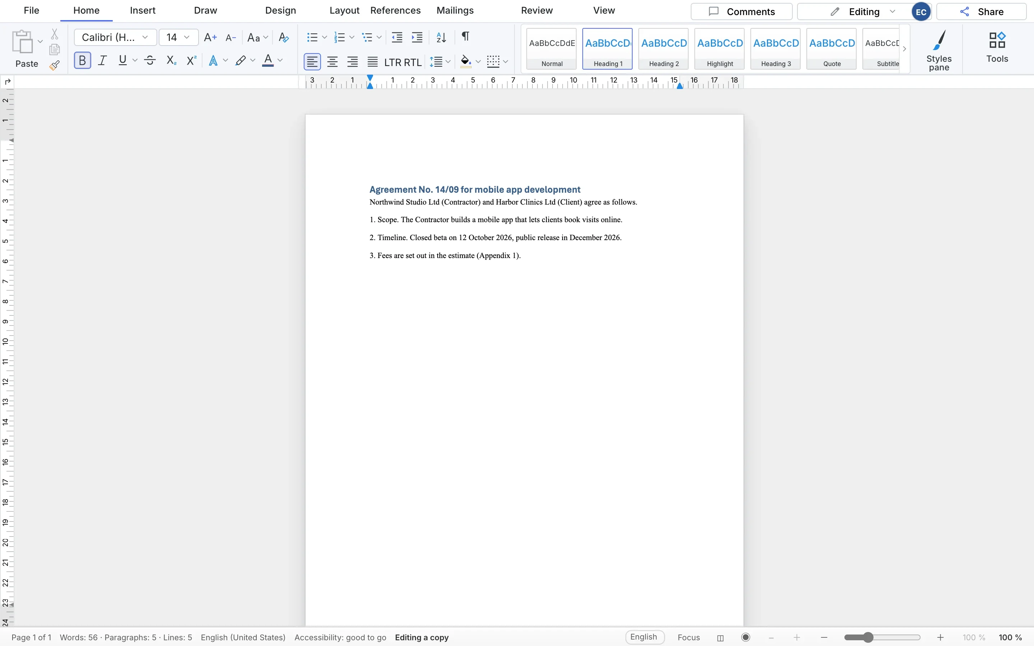Click the Copy icon

(54, 50)
